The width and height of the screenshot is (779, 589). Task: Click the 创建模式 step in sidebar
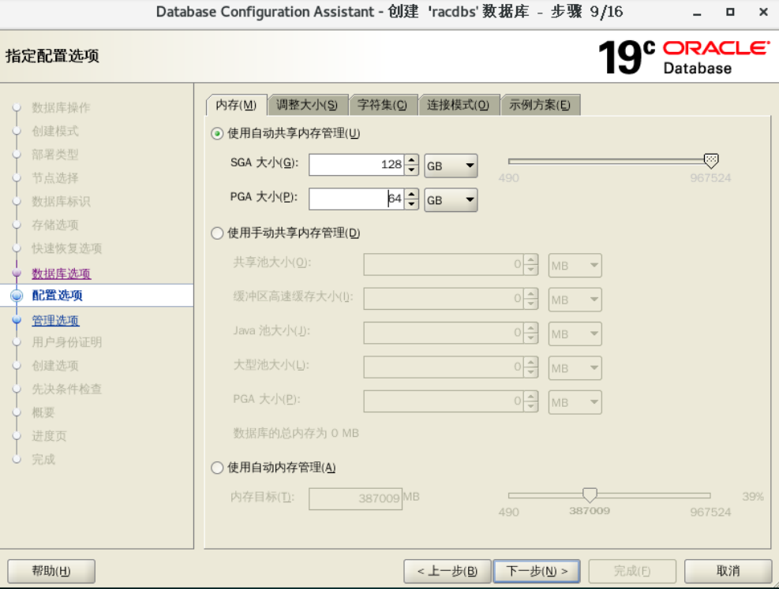pos(55,131)
